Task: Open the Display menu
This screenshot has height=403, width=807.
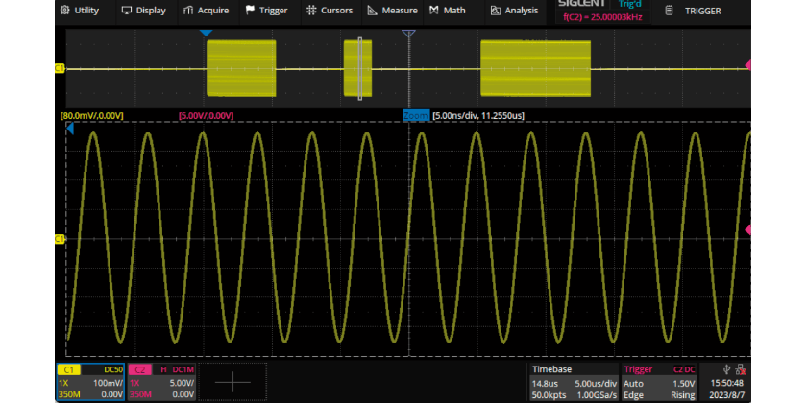Action: 143,11
